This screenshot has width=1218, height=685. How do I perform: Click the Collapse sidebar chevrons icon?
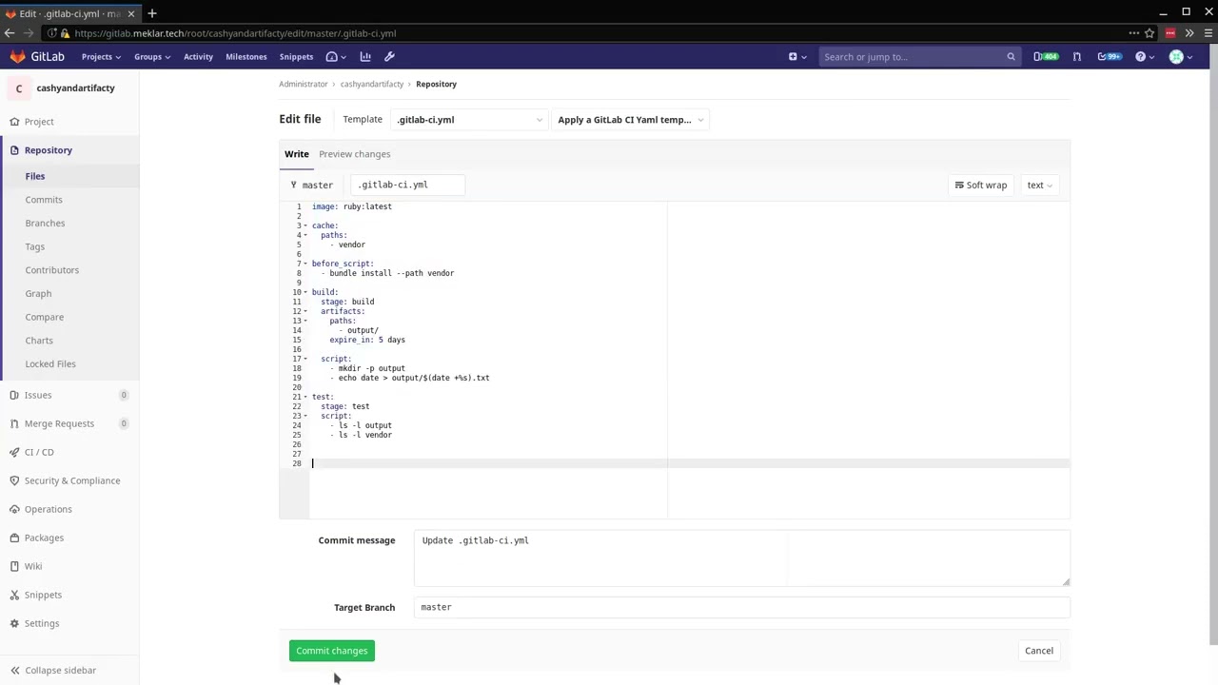tap(14, 670)
